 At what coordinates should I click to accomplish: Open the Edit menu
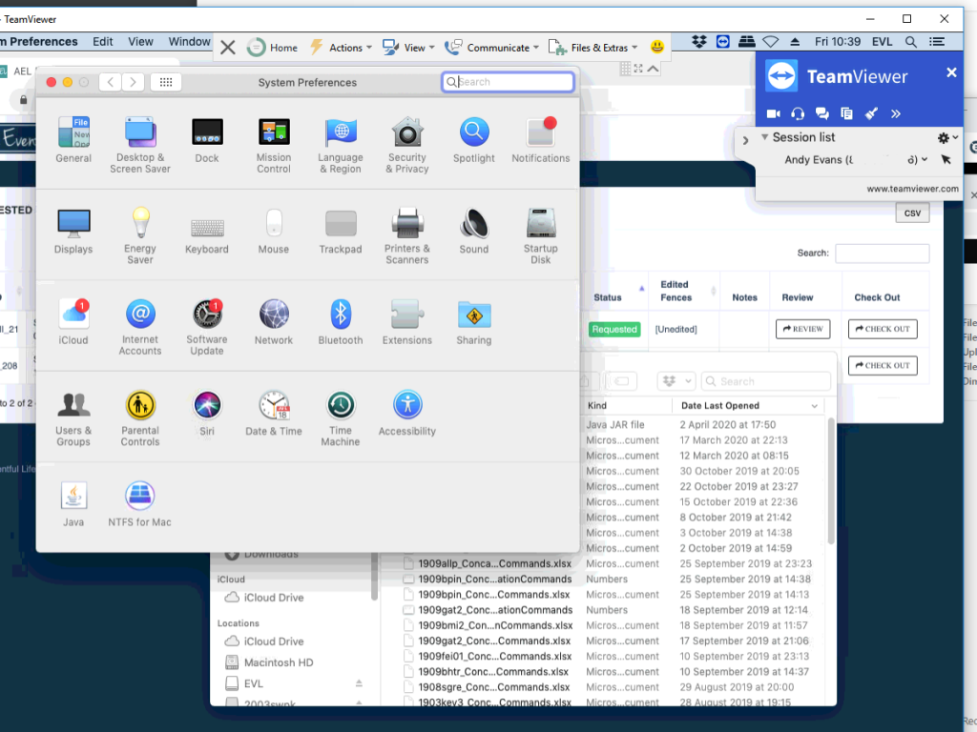point(103,42)
